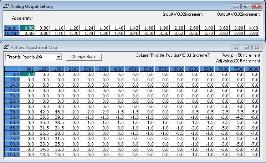Select map cell with value -4.0
This screenshot has width=266, height=163.
[252, 107]
